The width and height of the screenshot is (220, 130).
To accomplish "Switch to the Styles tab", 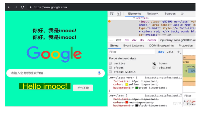I will tap(114, 46).
